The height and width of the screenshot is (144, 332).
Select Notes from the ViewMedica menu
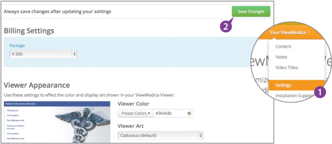(281, 57)
